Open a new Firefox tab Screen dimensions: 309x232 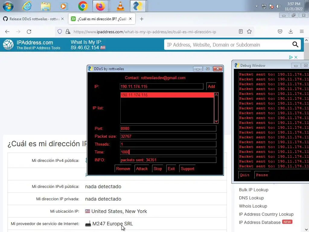(142, 19)
